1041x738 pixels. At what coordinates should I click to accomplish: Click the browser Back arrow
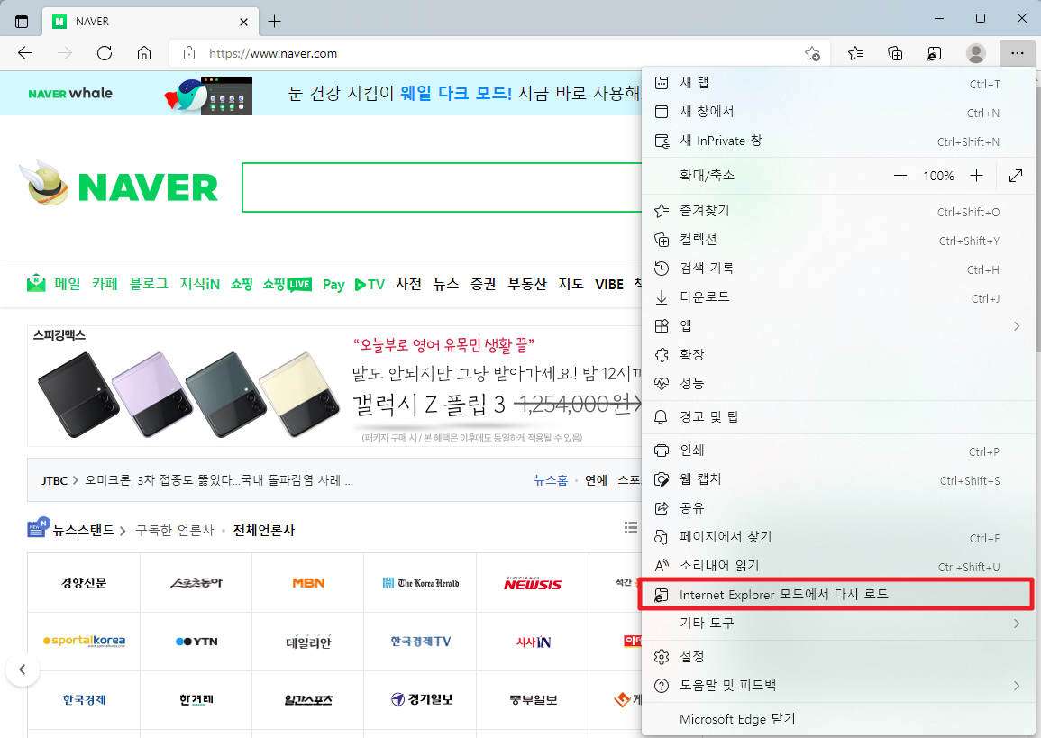pyautogui.click(x=25, y=53)
